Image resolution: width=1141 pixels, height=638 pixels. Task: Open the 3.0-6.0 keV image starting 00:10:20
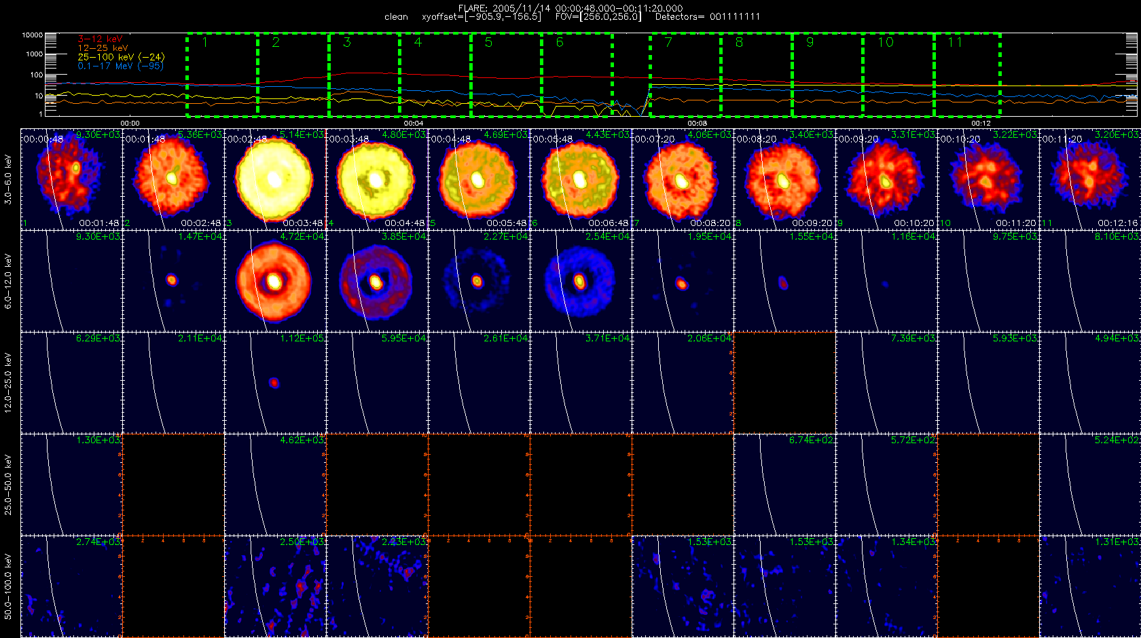(988, 179)
